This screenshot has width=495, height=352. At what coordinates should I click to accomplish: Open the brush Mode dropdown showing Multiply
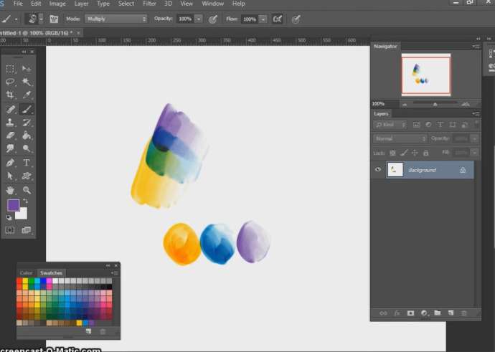116,19
